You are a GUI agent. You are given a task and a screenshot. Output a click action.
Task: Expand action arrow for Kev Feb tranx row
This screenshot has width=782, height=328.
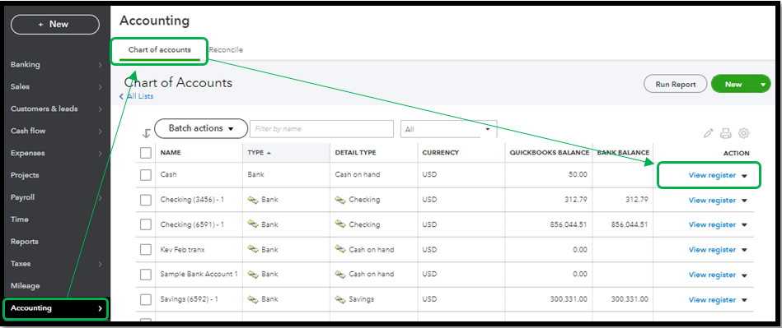point(744,251)
